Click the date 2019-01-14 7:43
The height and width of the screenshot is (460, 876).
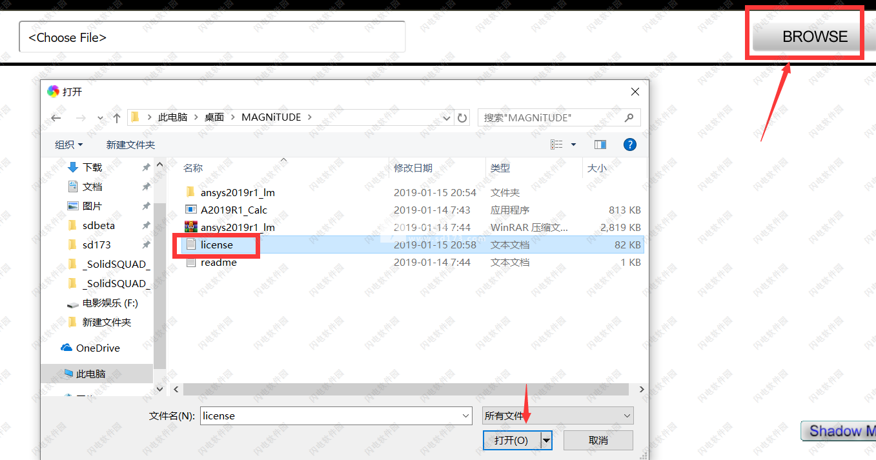click(x=432, y=210)
